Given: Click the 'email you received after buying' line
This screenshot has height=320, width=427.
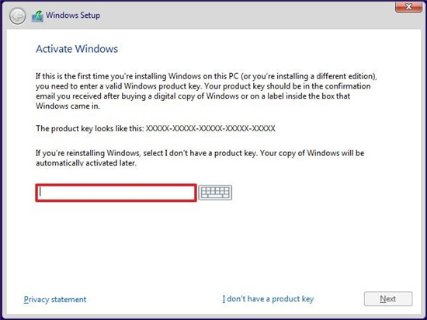Looking at the screenshot, I should (x=193, y=96).
